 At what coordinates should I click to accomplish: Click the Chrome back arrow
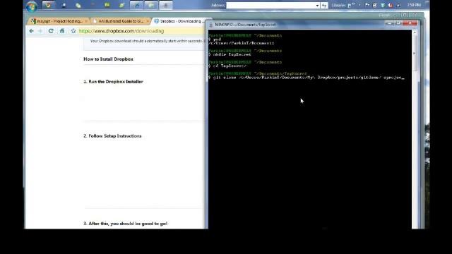[x=31, y=31]
